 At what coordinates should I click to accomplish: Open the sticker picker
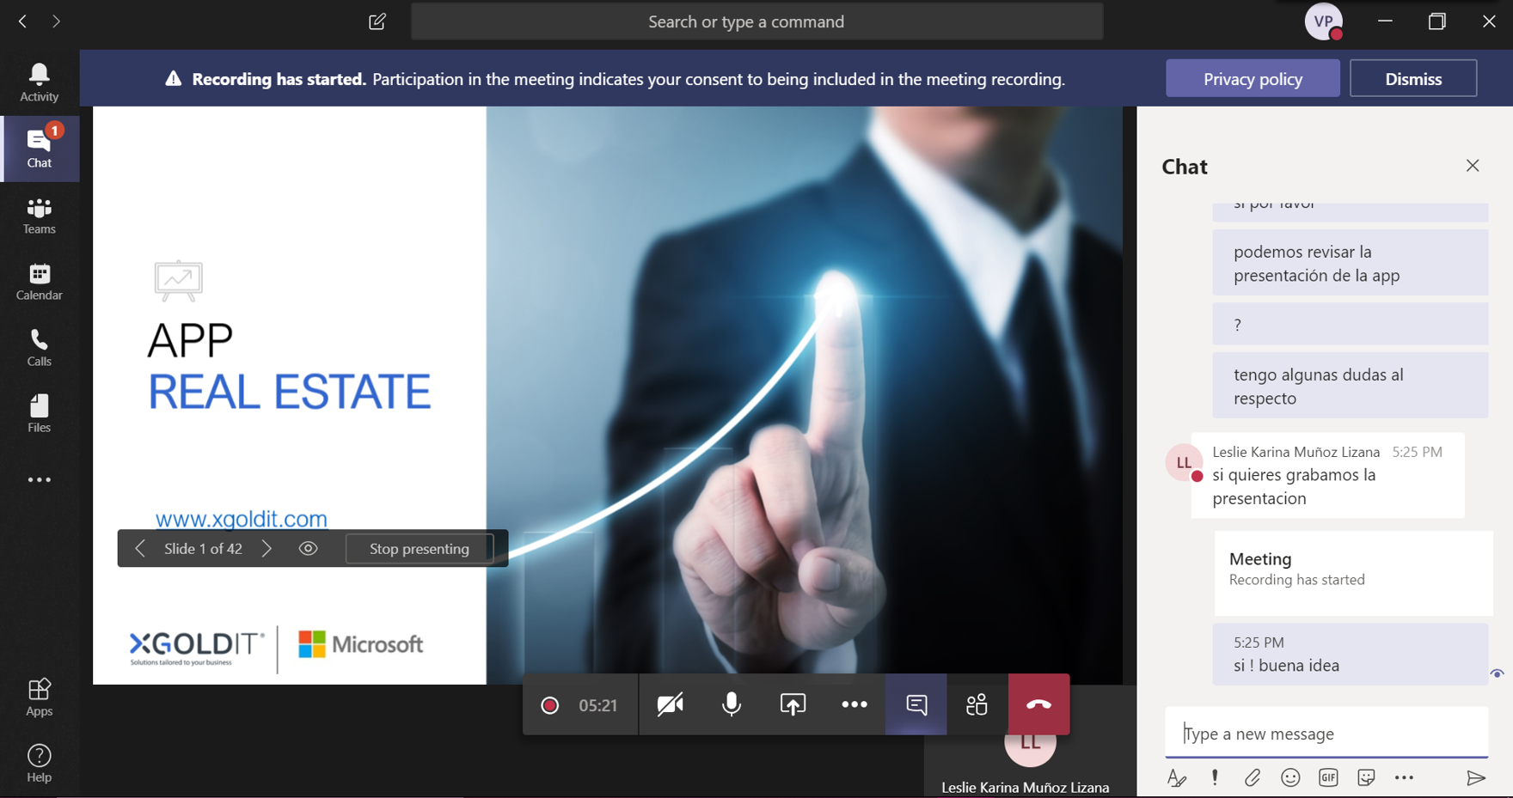point(1366,778)
